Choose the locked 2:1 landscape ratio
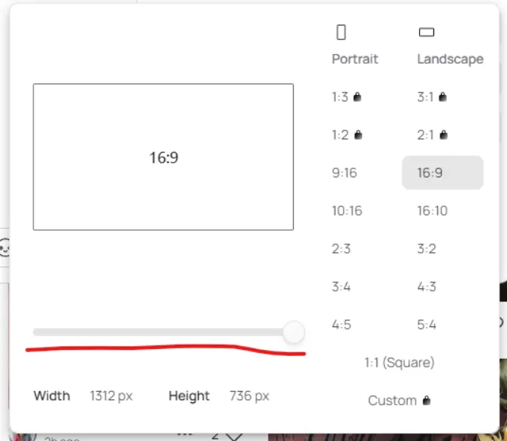Viewport: 507px width, 441px height. [432, 135]
